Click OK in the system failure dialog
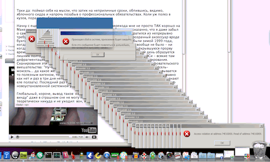The height and width of the screenshot is (162, 270). (98, 54)
